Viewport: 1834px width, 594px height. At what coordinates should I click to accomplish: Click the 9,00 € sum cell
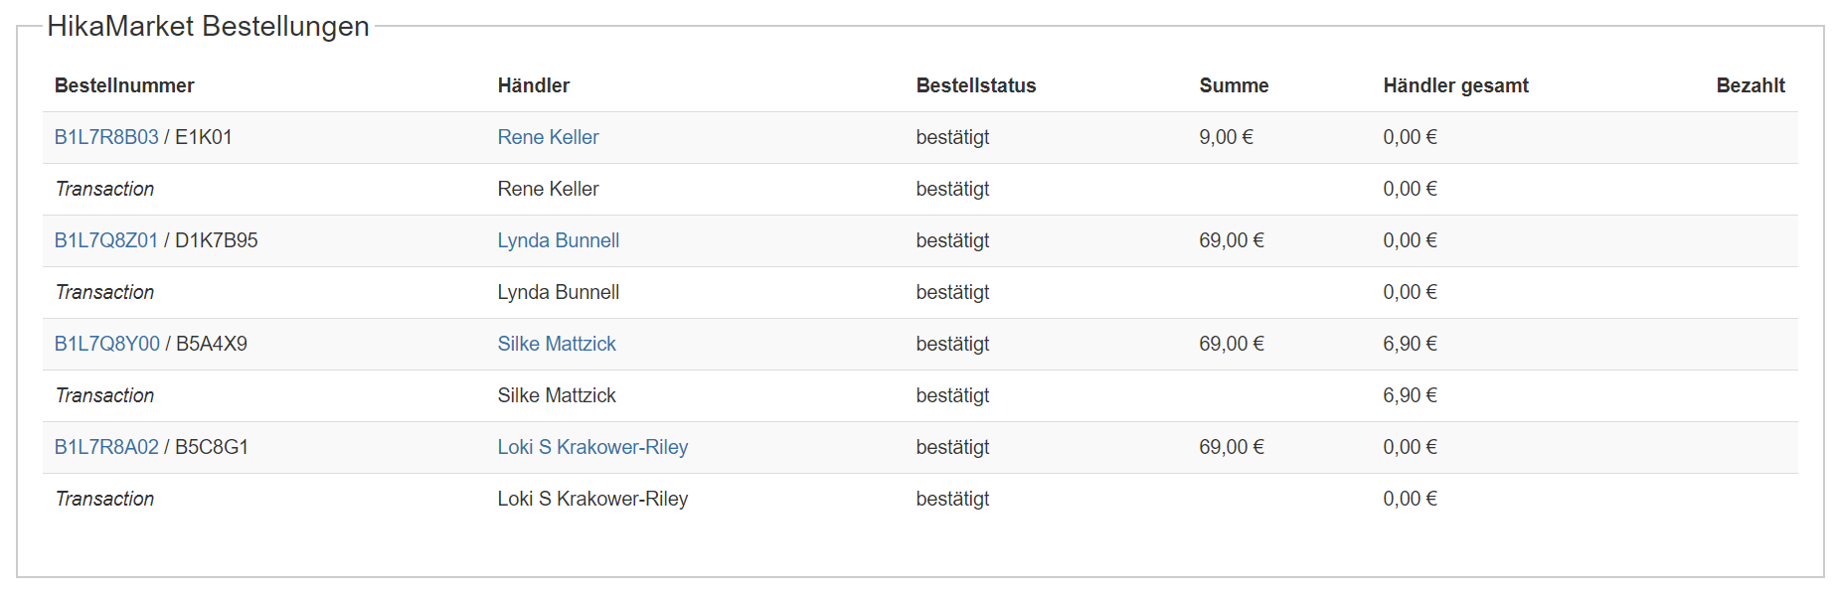click(1226, 137)
